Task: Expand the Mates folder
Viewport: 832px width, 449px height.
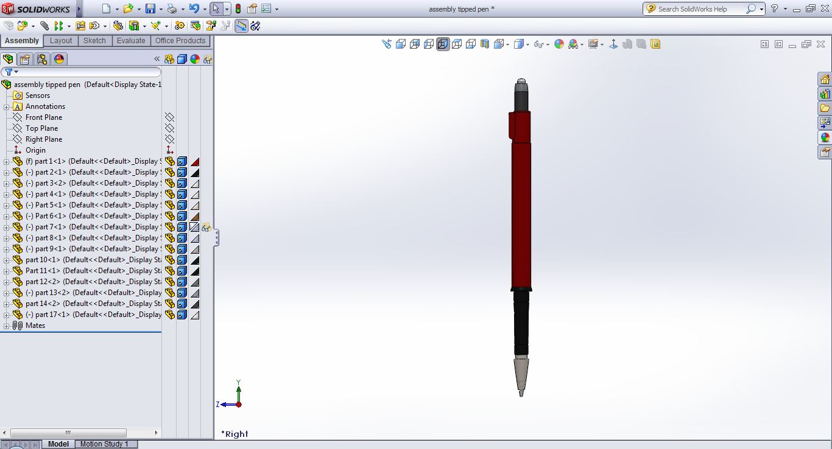Action: [7, 326]
